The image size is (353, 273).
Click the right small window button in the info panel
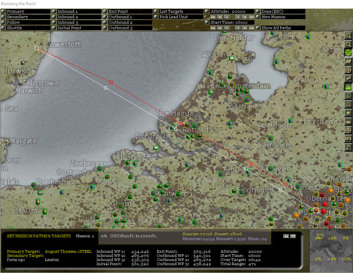click(293, 236)
